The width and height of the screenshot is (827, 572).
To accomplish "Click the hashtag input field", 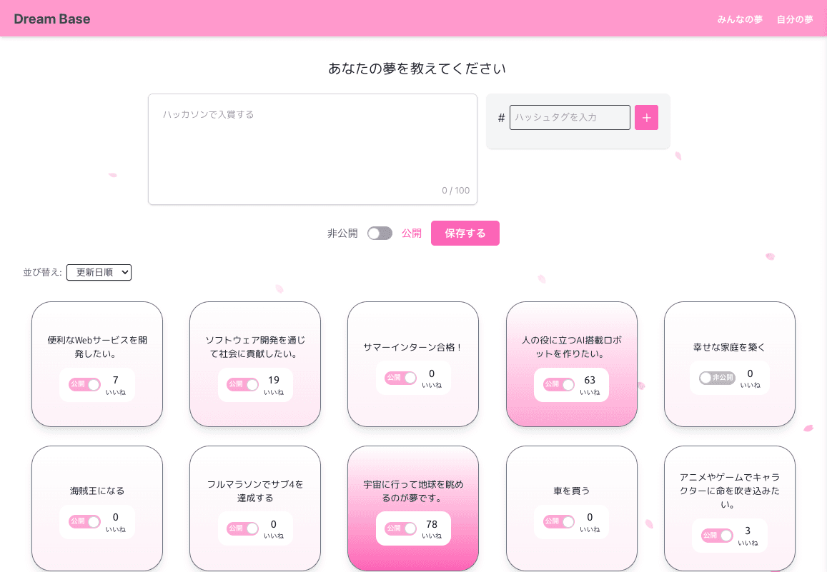I will pyautogui.click(x=570, y=118).
